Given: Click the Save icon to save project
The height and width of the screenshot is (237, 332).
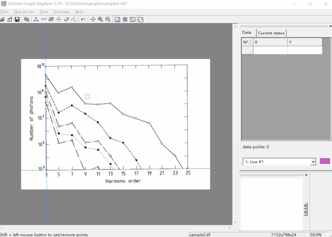Looking at the screenshot, I should click(x=17, y=19).
